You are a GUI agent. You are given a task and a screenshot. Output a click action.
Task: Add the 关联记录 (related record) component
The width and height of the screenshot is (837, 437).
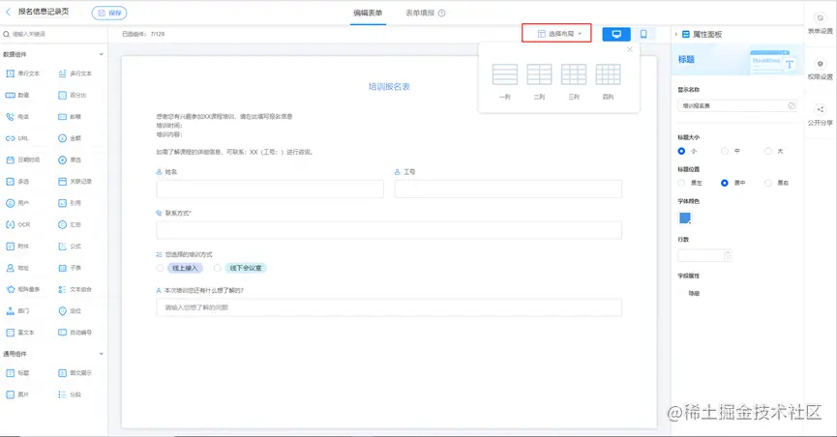click(x=75, y=182)
